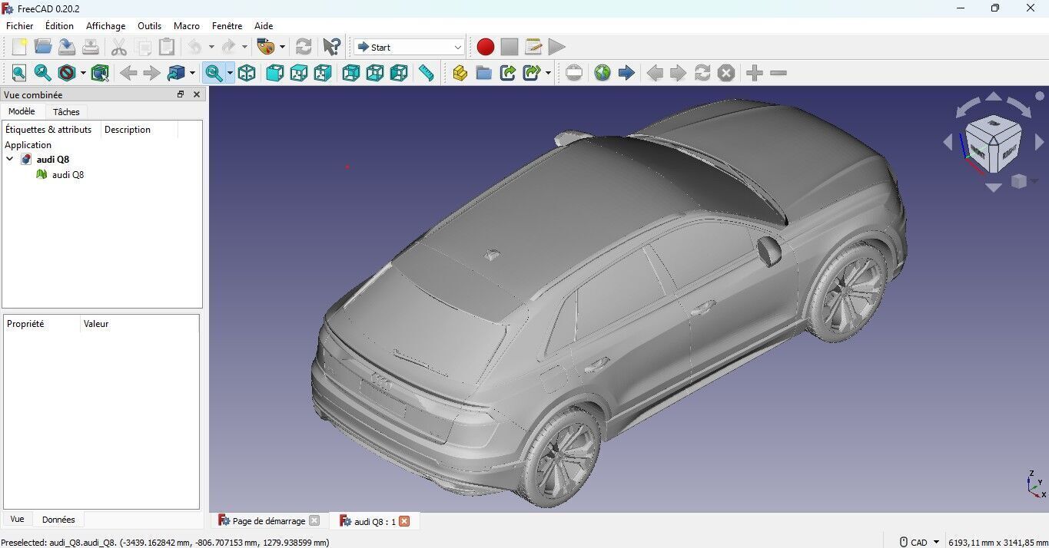1049x548 pixels.
Task: Select the audi Q8 mesh object in tree
Action: tap(68, 174)
